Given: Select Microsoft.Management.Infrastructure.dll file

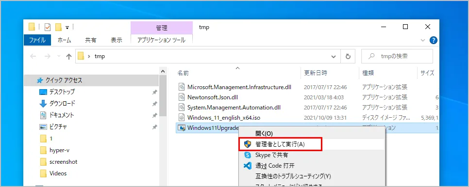Looking at the screenshot, I should coord(239,87).
